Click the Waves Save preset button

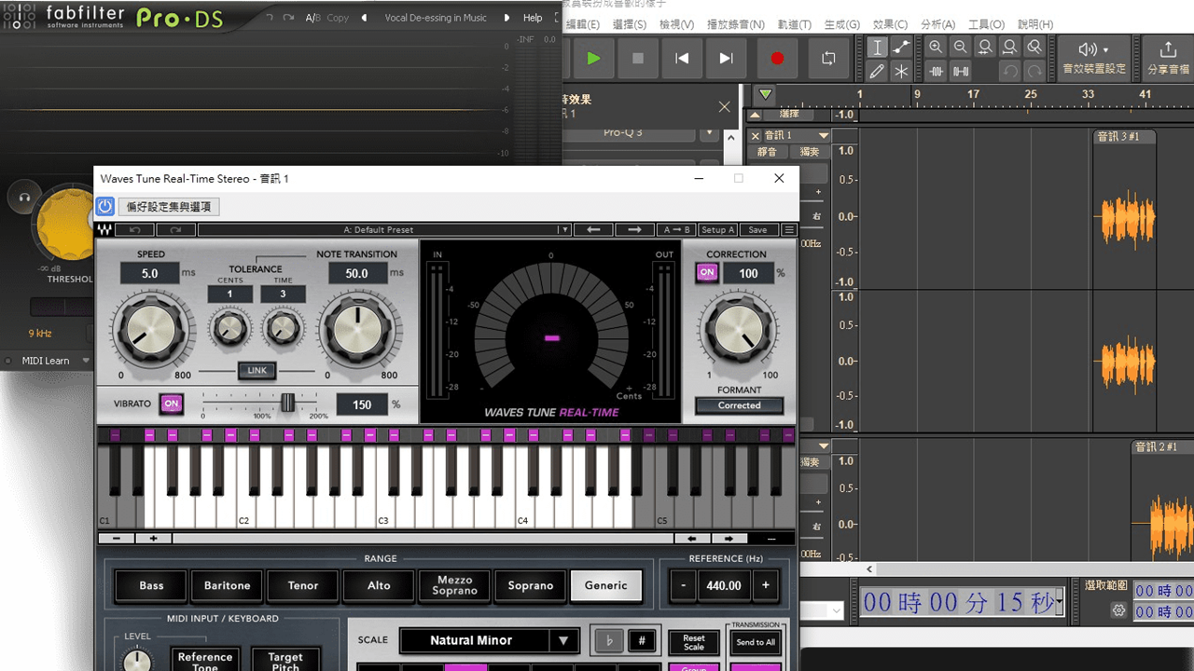coord(758,230)
